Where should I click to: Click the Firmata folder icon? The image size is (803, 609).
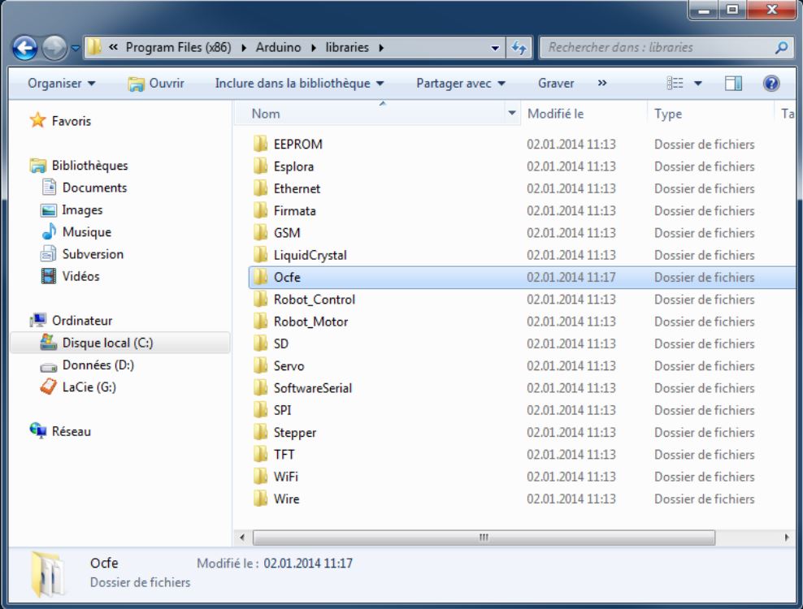[260, 210]
